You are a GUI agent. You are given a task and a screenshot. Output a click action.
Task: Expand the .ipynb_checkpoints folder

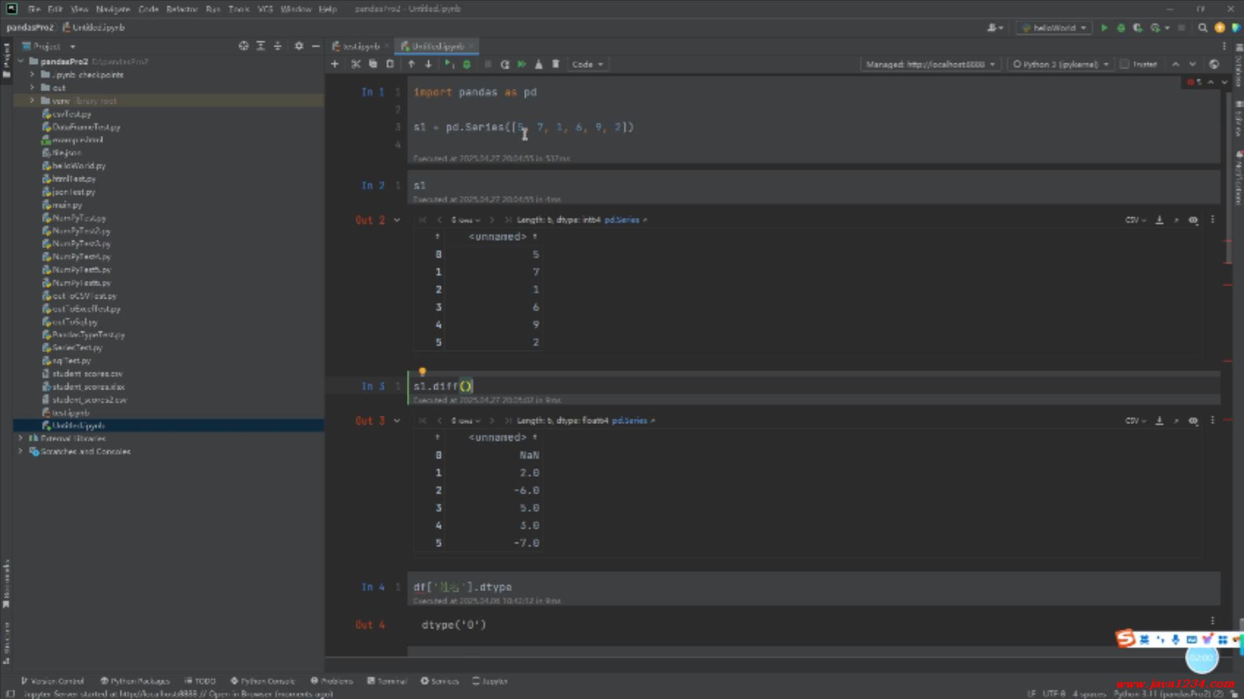[32, 74]
